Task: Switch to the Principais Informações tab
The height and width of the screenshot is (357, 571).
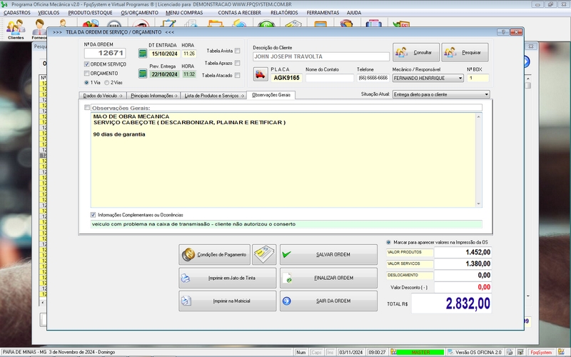Action: click(153, 96)
